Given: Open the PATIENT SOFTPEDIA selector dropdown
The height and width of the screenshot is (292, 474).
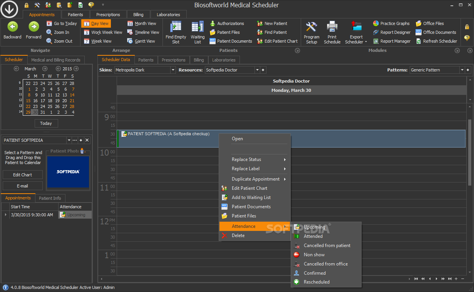Looking at the screenshot, I should coord(69,140).
